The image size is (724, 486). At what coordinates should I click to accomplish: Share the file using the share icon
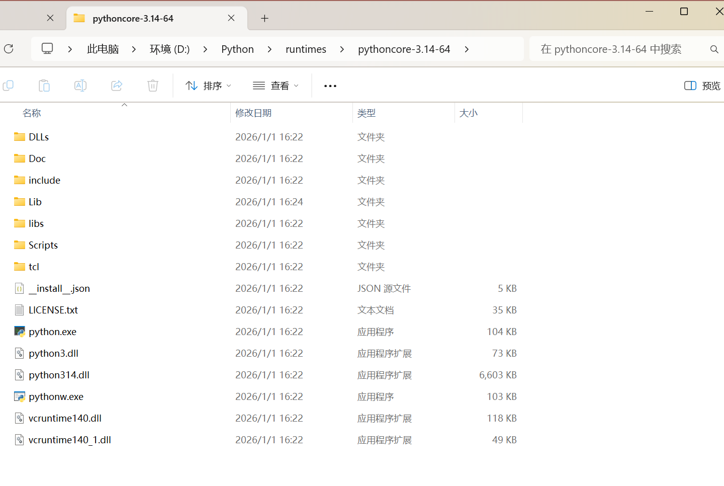click(x=117, y=86)
